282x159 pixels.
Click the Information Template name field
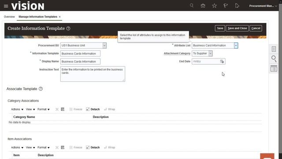click(80, 53)
